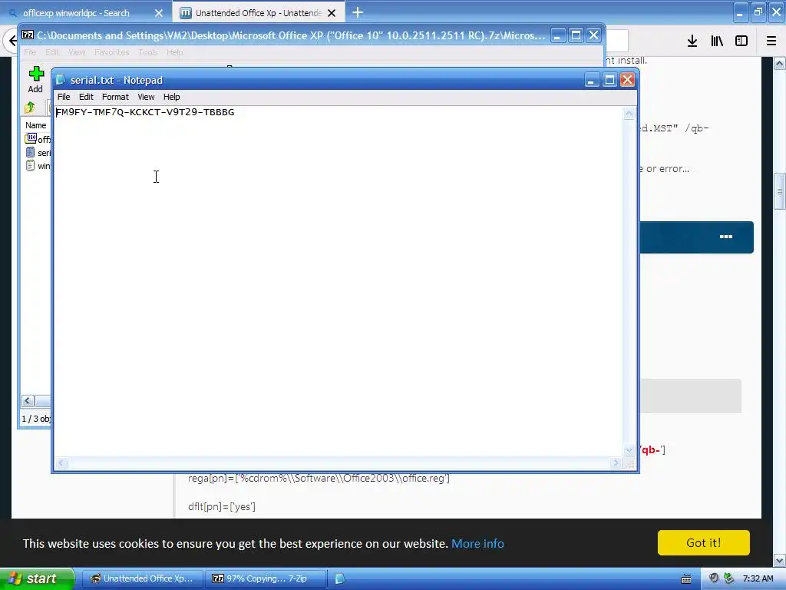Click 7-Zip up-folder icon

tap(30, 108)
